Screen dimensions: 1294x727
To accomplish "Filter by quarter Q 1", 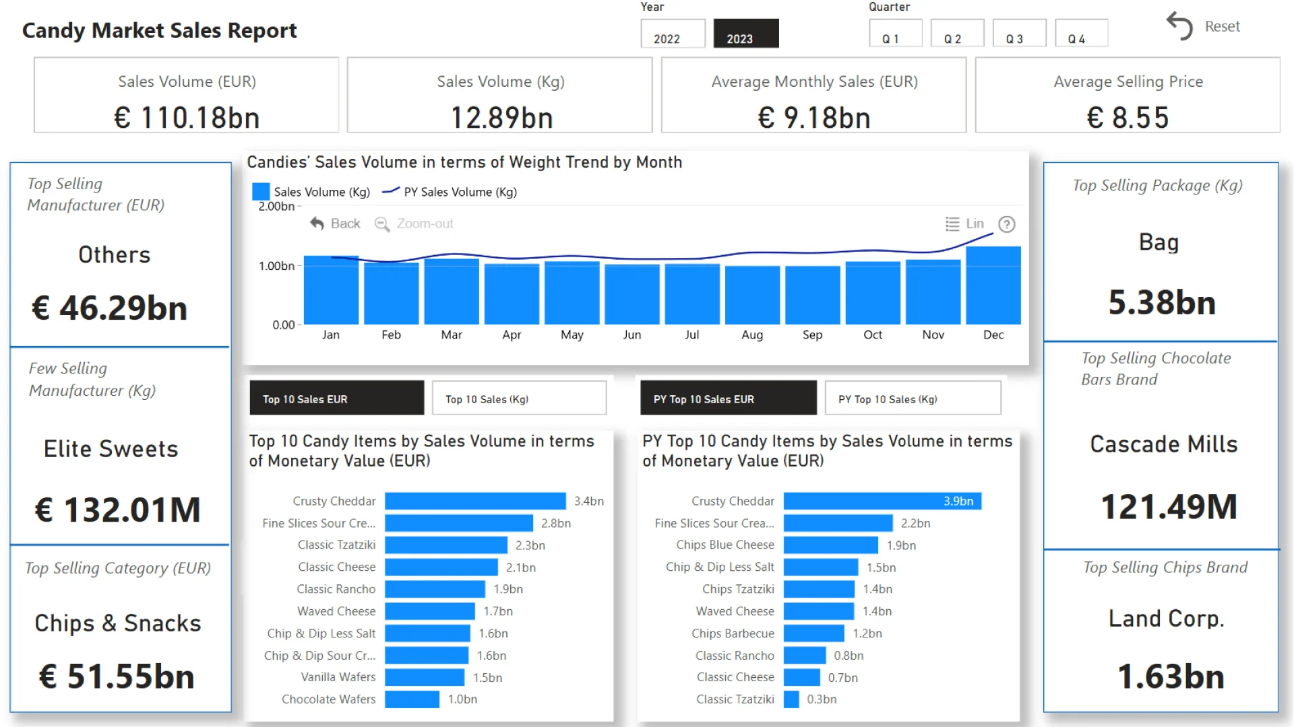I will pos(896,33).
